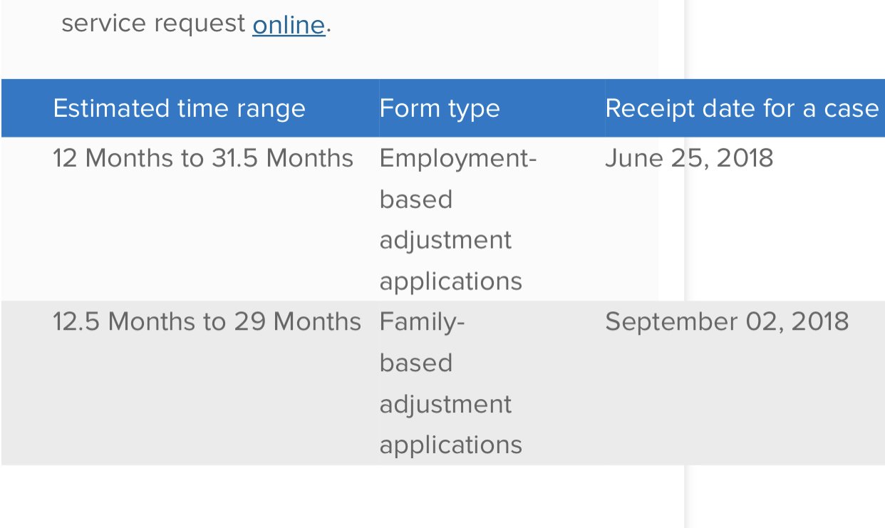Image resolution: width=885 pixels, height=528 pixels.
Task: Select the '12.5 Months to 29 Months' cell
Action: coord(207,322)
